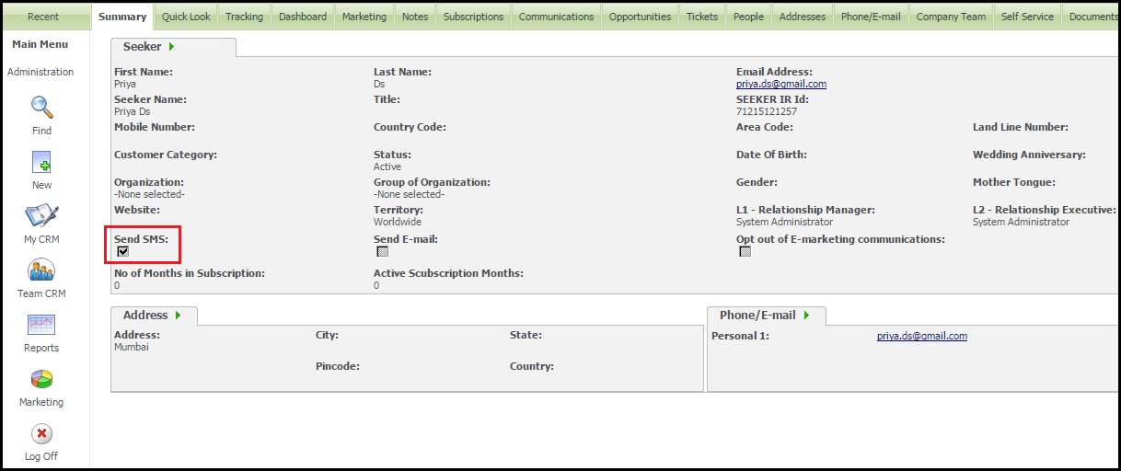Click the Email Address link priya.ds@gmail.com

click(780, 84)
